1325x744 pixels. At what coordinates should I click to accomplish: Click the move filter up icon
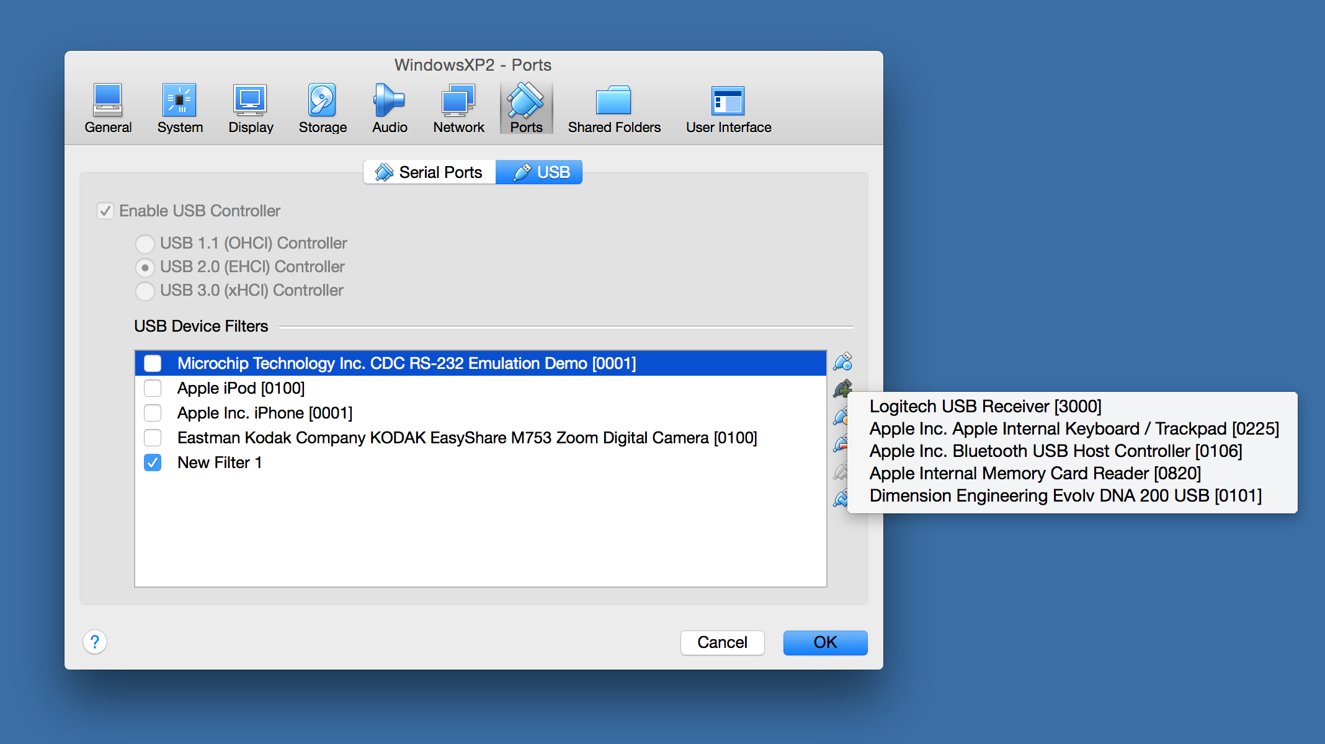[840, 471]
